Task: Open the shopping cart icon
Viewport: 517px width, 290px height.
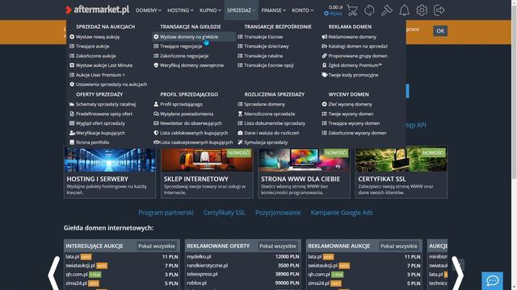Action: (352, 10)
